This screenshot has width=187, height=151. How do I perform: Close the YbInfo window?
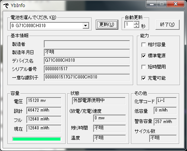coord(175,4)
